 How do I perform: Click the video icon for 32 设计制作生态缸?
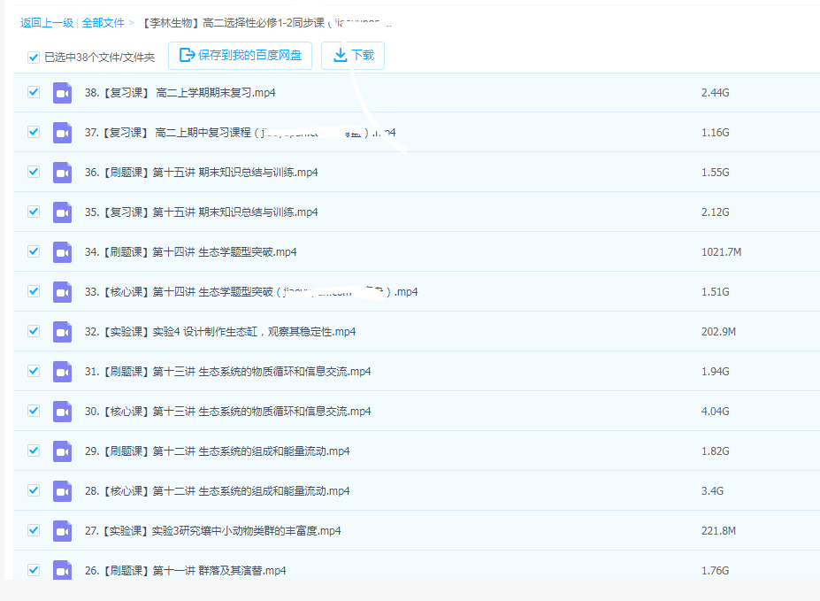61,331
